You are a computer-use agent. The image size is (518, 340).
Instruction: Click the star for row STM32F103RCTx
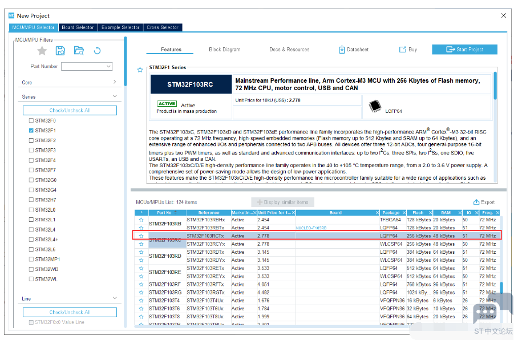click(141, 236)
